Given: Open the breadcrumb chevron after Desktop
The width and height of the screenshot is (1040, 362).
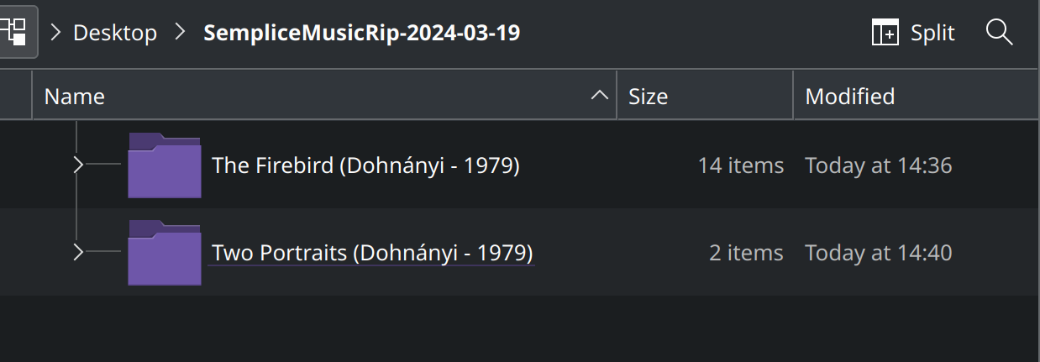Looking at the screenshot, I should point(180,33).
